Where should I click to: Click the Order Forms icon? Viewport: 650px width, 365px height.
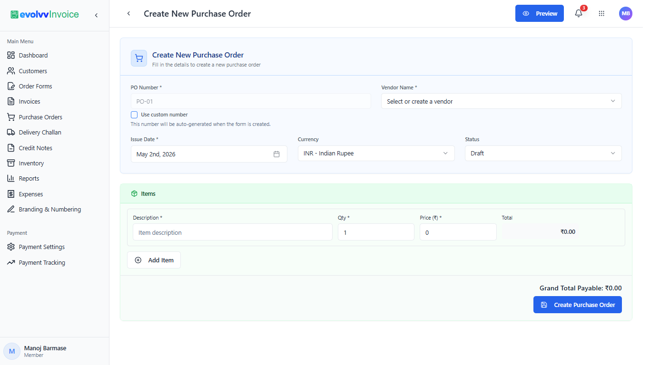tap(11, 86)
